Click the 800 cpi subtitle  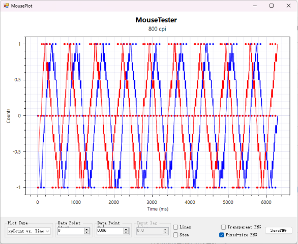point(157,29)
